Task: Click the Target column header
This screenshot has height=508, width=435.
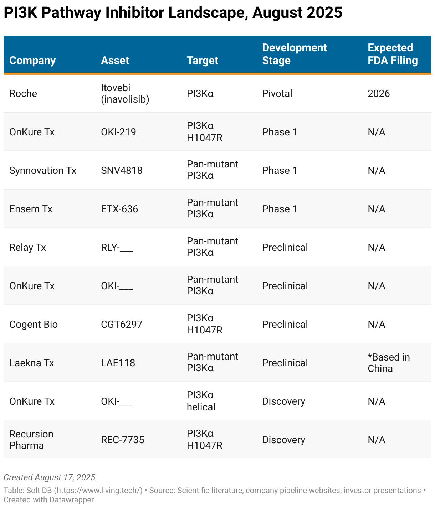Action: coord(202,61)
